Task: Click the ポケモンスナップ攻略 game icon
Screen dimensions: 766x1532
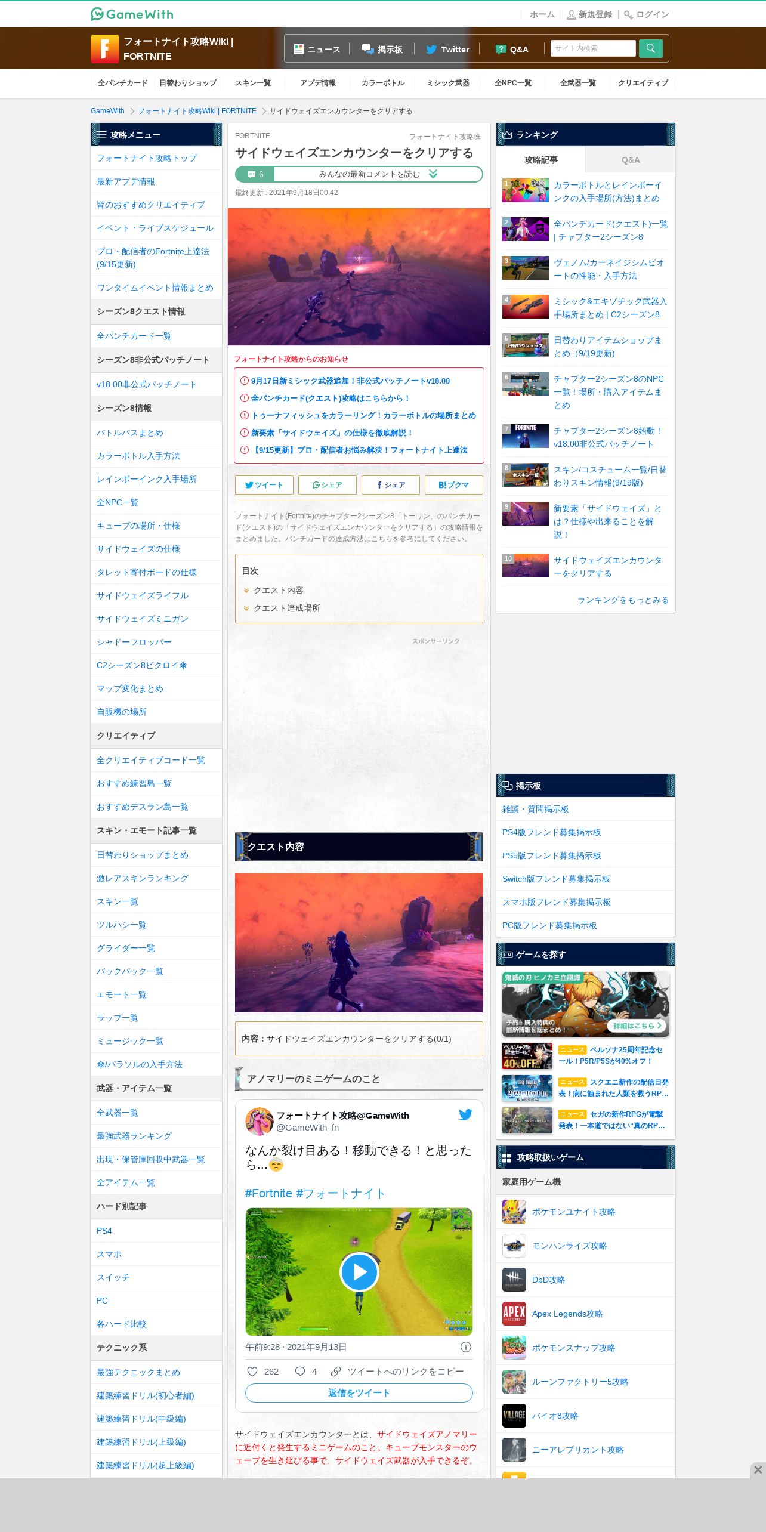Action: [x=514, y=1348]
